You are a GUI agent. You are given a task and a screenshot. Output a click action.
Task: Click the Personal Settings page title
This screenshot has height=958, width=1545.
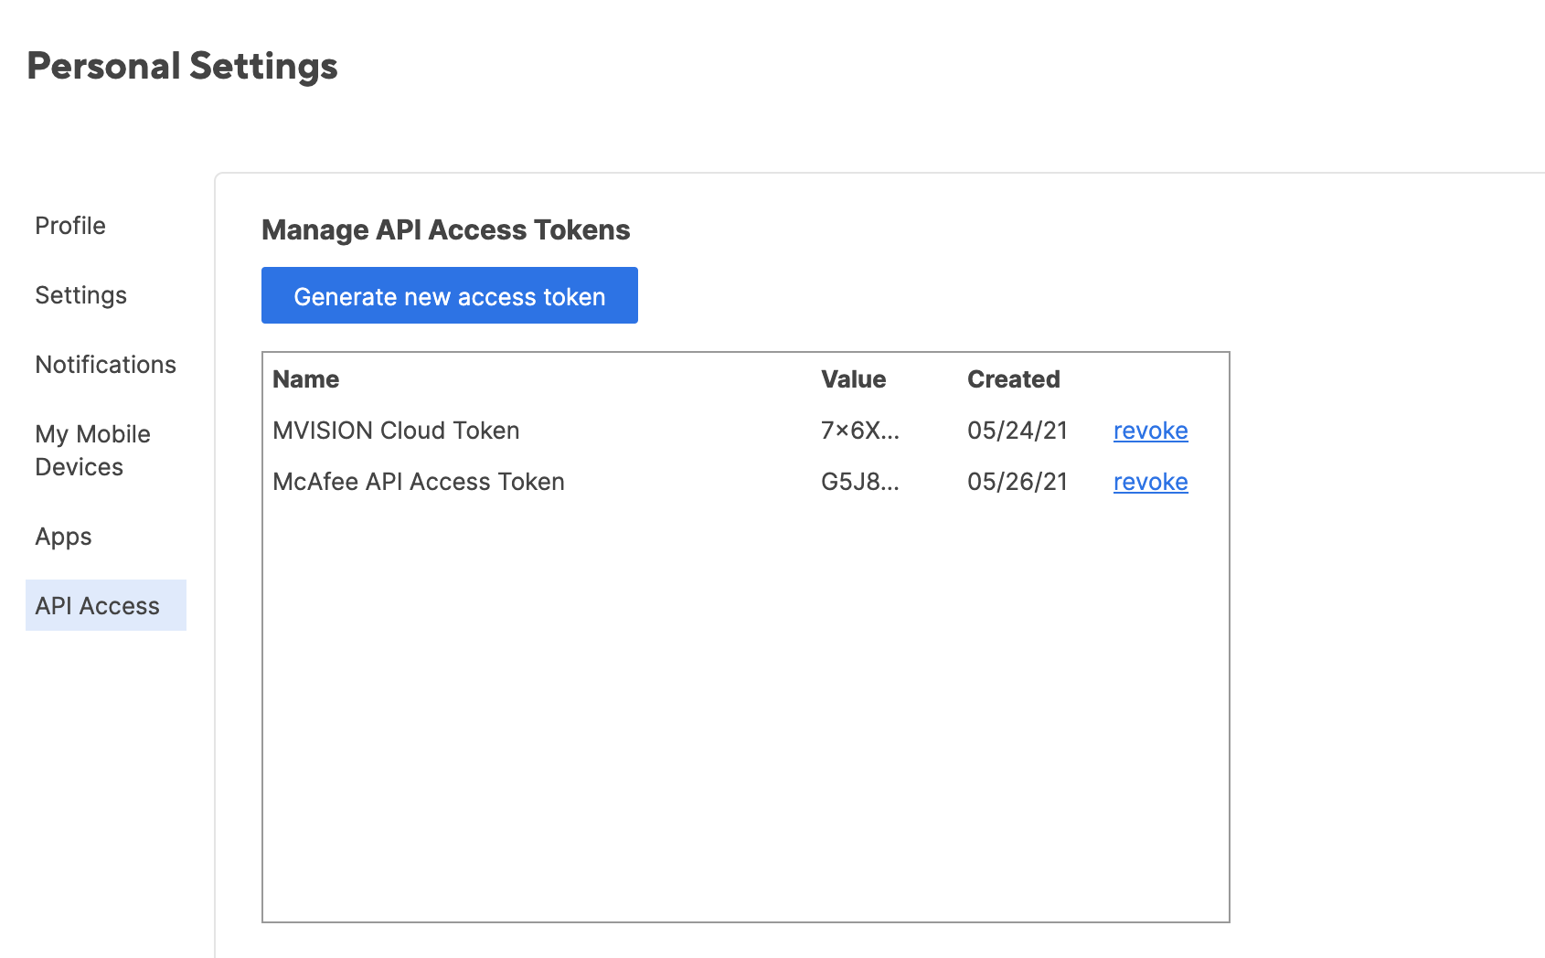[x=182, y=67]
